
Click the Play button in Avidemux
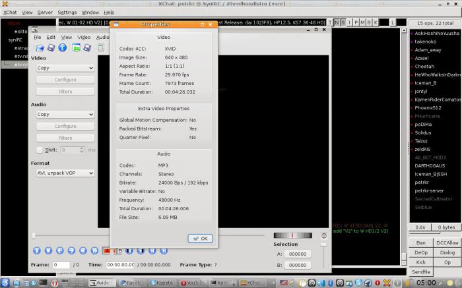tap(37, 250)
